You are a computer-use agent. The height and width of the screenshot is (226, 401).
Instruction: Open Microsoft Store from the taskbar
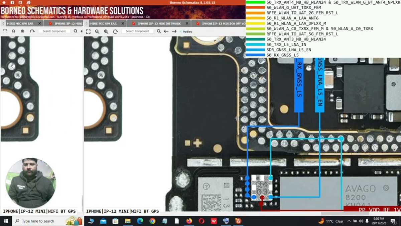tap(115, 221)
